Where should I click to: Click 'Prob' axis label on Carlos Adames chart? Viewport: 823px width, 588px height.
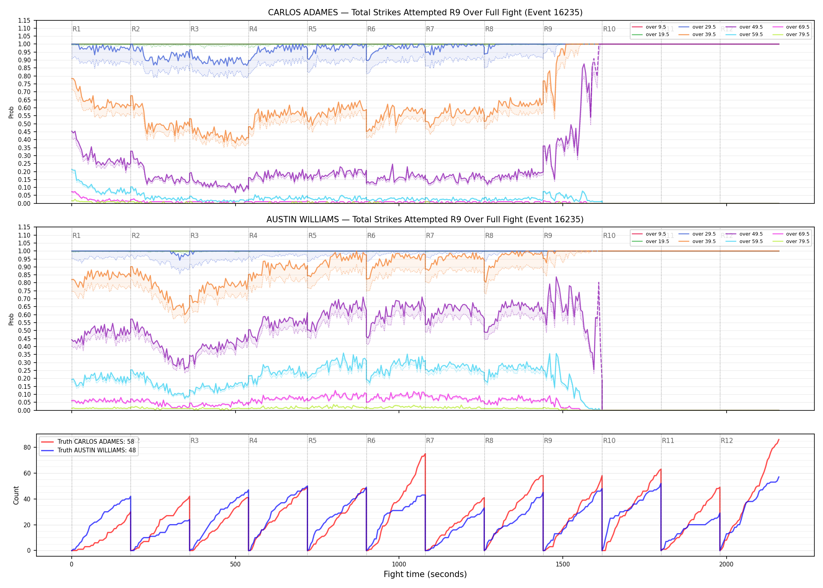pos(11,112)
